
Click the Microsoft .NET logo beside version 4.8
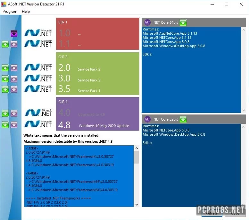pos(38,124)
